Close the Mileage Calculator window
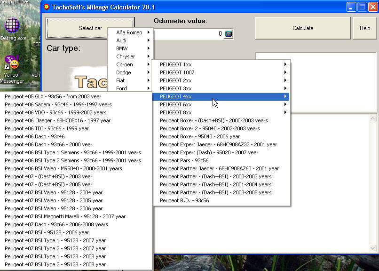This screenshot has width=379, height=271. click(x=373, y=7)
